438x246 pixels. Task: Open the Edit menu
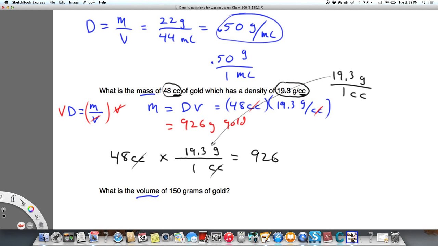62,2
